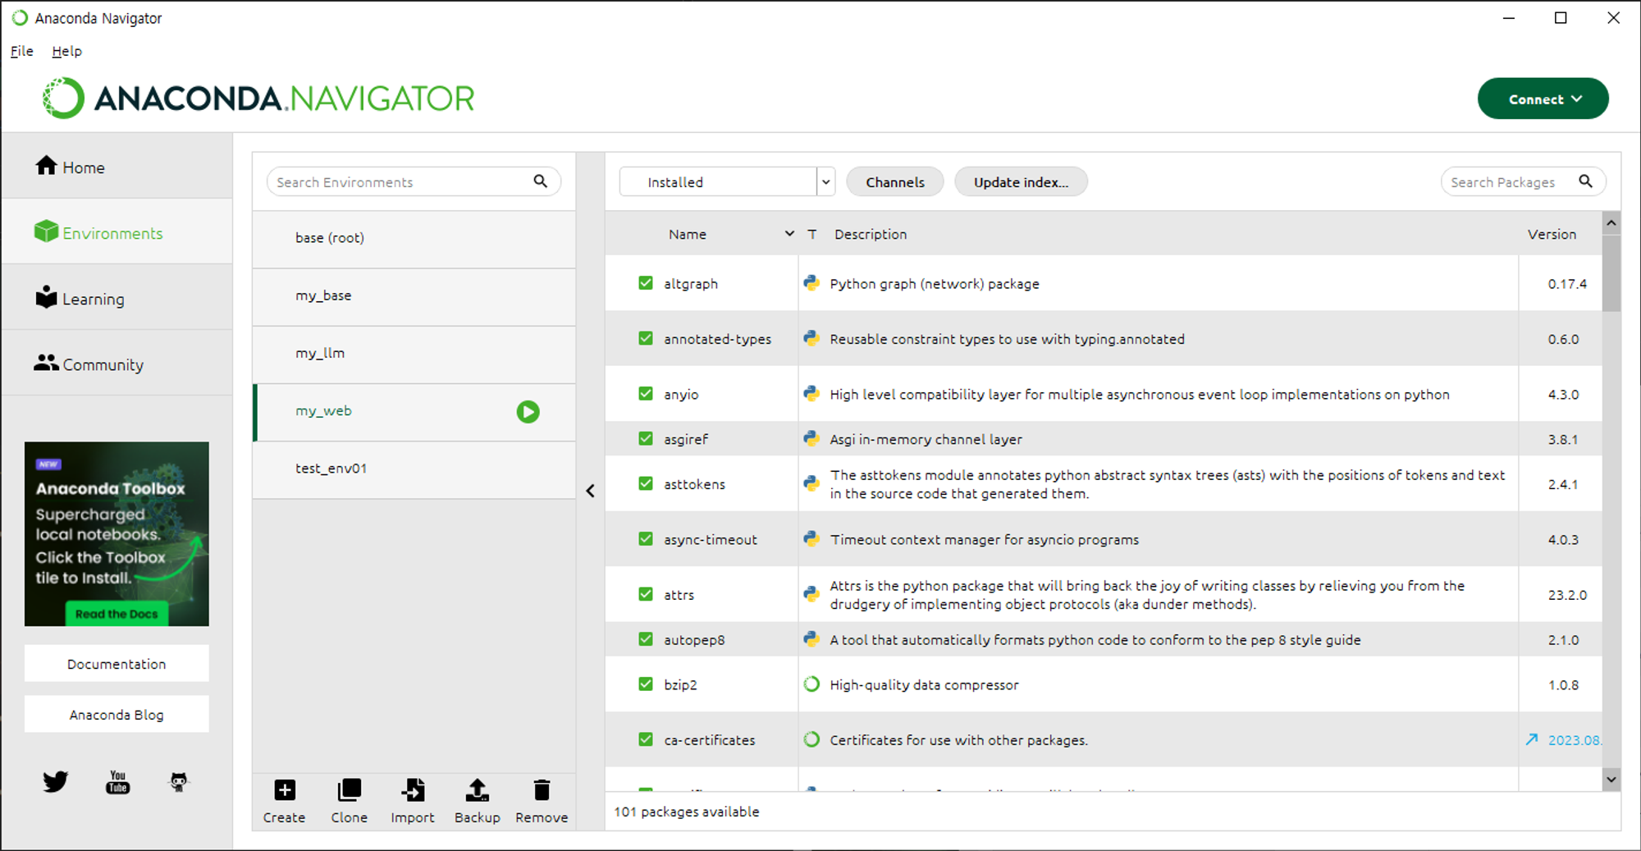The width and height of the screenshot is (1641, 851).
Task: Click the Anaconda Navigator logo
Action: 258,98
